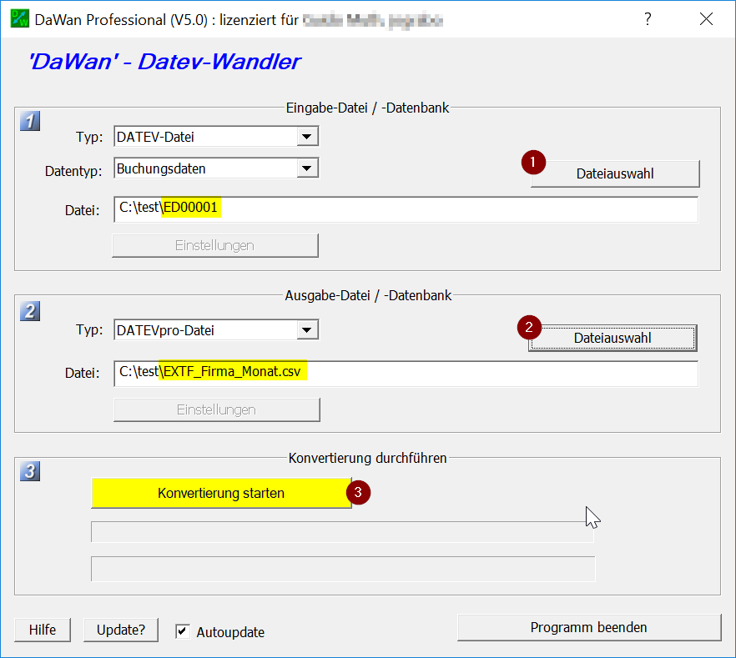
Task: Click the Datentyp: label
Action: pyautogui.click(x=73, y=171)
